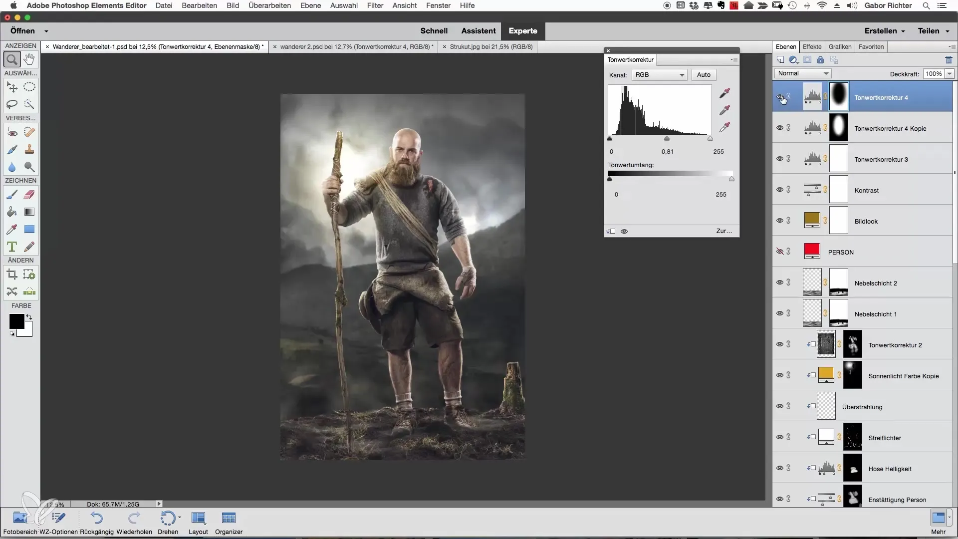Image resolution: width=958 pixels, height=539 pixels.
Task: Show the hidden PERSON layer
Action: click(x=780, y=252)
